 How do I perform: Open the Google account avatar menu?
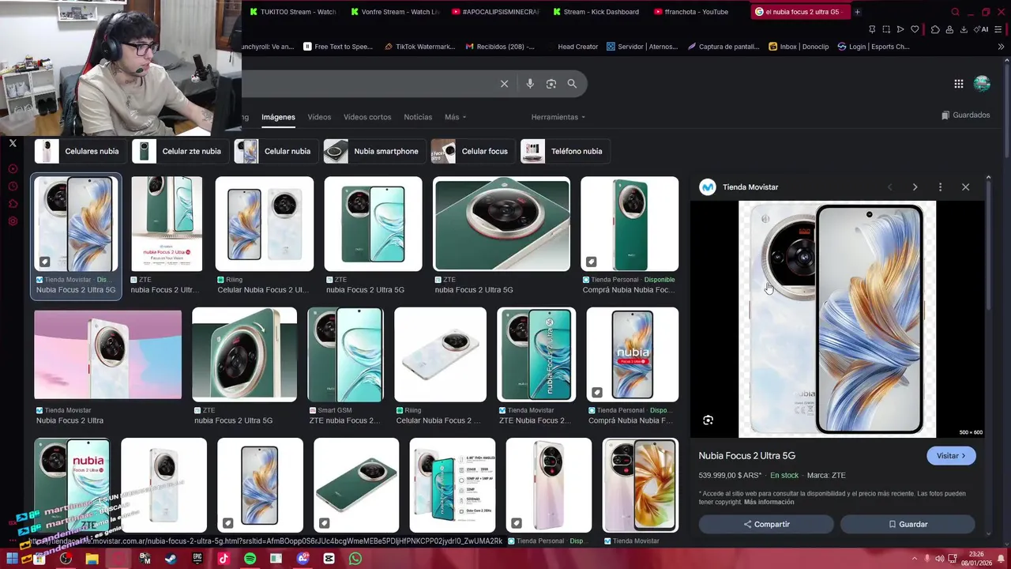click(x=982, y=84)
